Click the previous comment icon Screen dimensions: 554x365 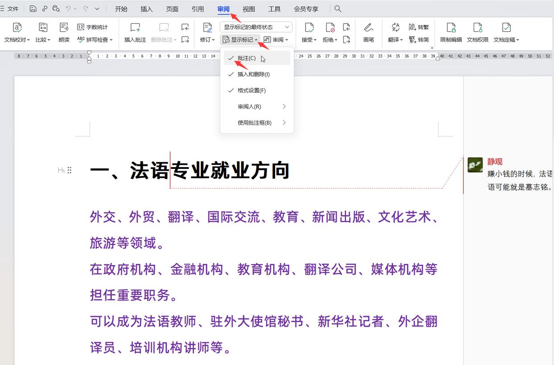tap(185, 27)
